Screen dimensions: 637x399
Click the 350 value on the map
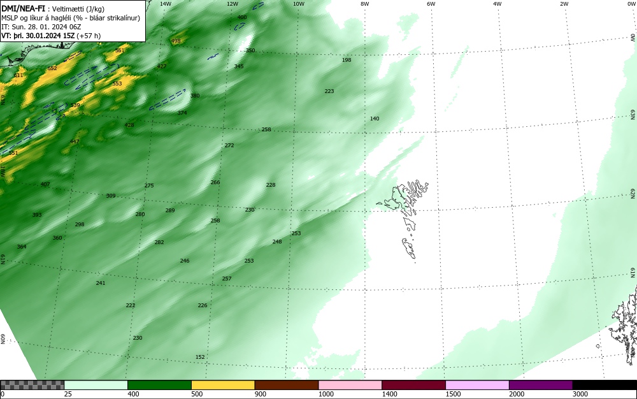pos(250,50)
